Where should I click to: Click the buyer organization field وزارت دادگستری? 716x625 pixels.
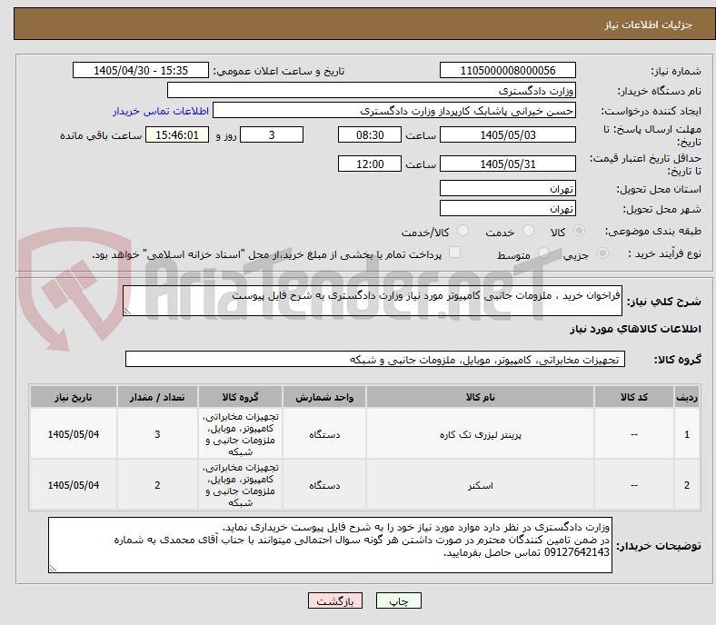(x=372, y=91)
